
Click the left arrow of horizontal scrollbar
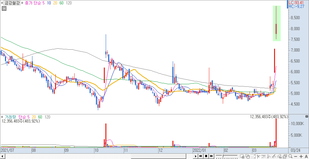click(x=2, y=156)
